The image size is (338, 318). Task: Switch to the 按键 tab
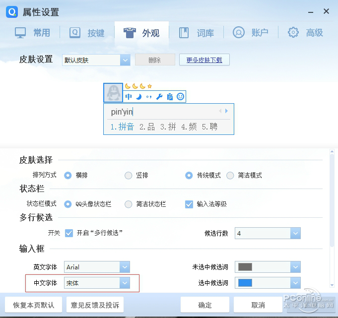(x=87, y=33)
